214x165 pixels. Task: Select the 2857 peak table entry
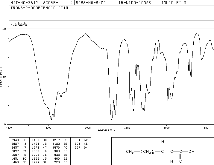[x=19, y=148]
